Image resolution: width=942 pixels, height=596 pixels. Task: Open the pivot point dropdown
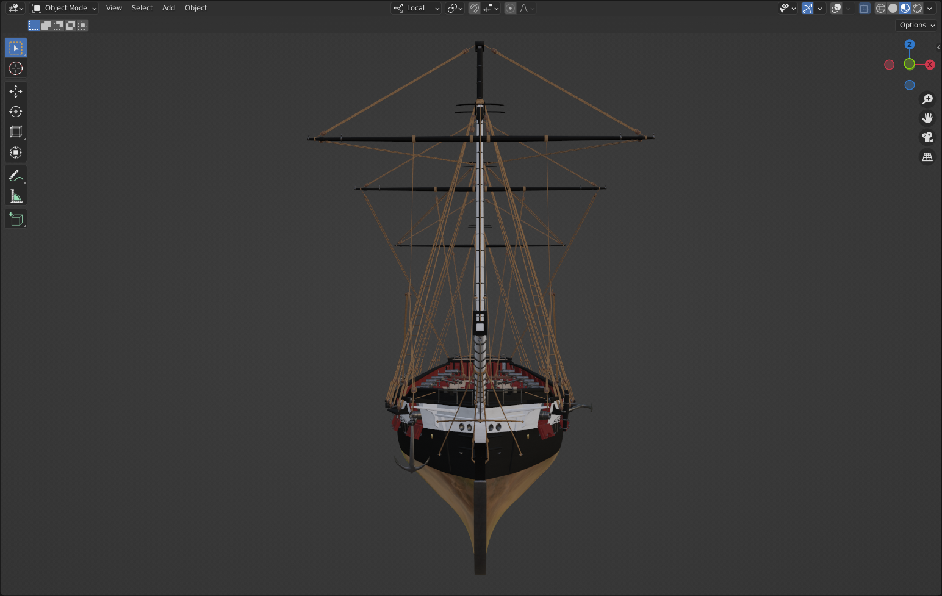coord(455,8)
